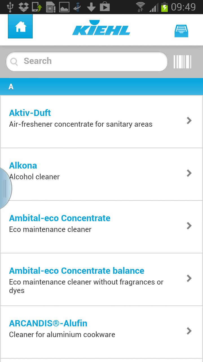This screenshot has height=362, width=203.
Task: Tap the Kiehl logo
Action: (101, 28)
